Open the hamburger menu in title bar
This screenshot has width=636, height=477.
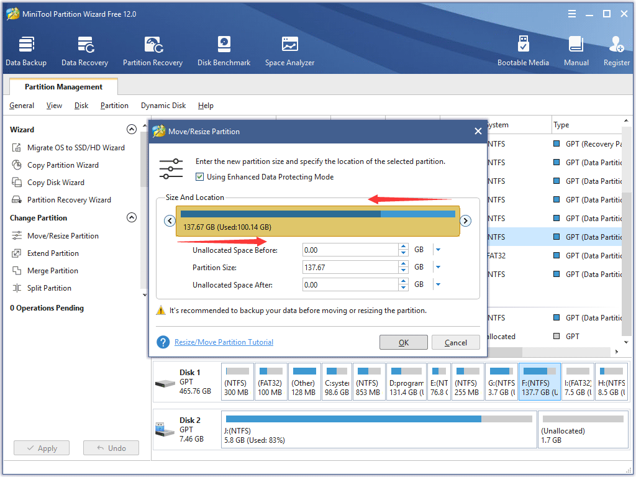pyautogui.click(x=572, y=14)
